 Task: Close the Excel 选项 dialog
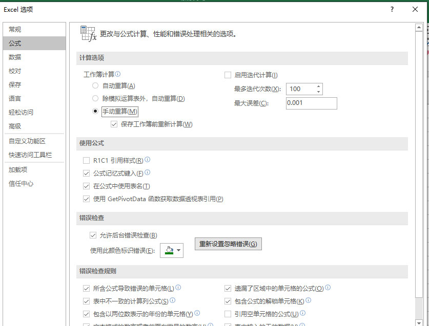click(415, 9)
